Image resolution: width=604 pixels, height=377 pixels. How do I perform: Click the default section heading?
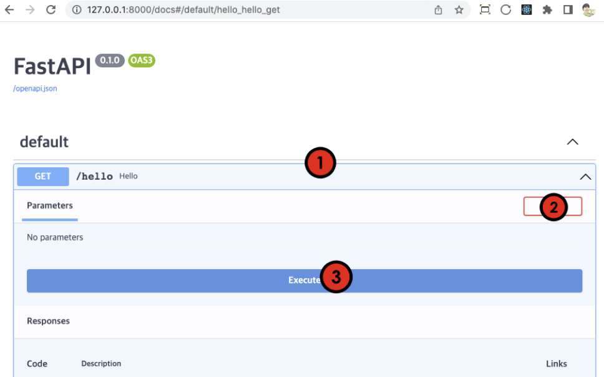[44, 142]
